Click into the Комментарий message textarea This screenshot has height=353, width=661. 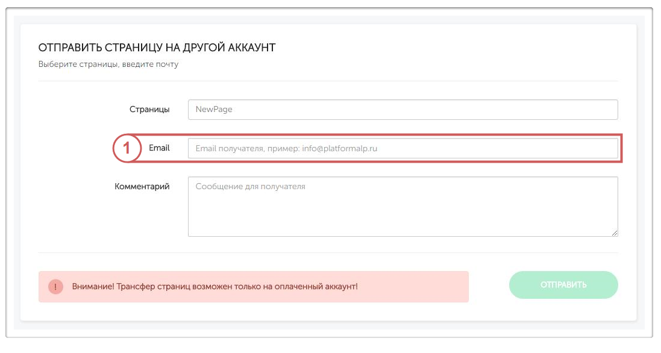[403, 212]
